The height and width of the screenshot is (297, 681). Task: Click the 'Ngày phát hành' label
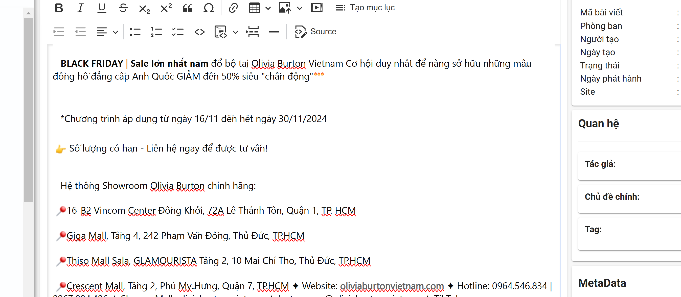[610, 79]
